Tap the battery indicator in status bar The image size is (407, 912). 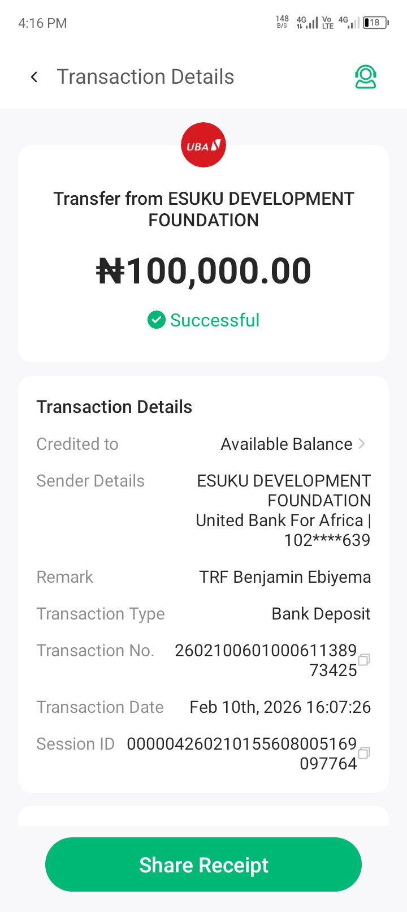[376, 23]
